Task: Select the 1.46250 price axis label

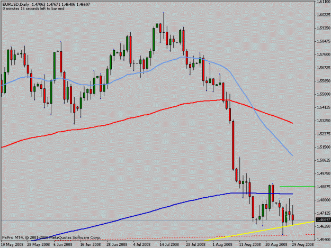Action: [x=324, y=226]
